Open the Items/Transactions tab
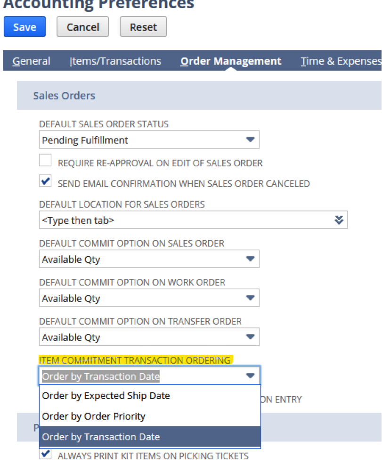This screenshot has height=464, width=382. coord(115,61)
